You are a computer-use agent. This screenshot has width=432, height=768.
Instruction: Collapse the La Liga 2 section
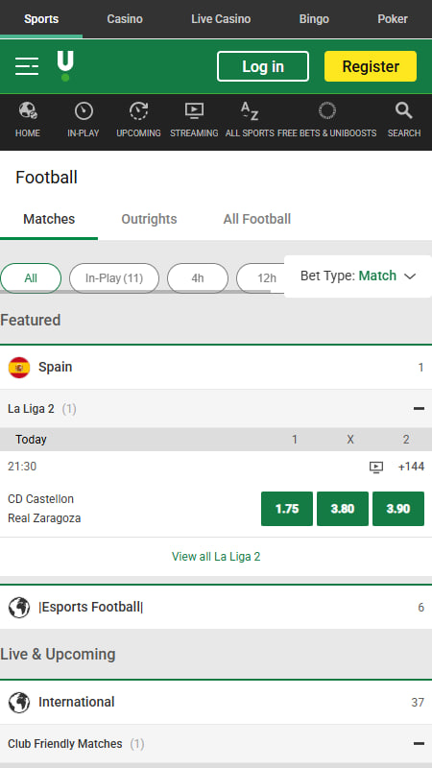(419, 409)
